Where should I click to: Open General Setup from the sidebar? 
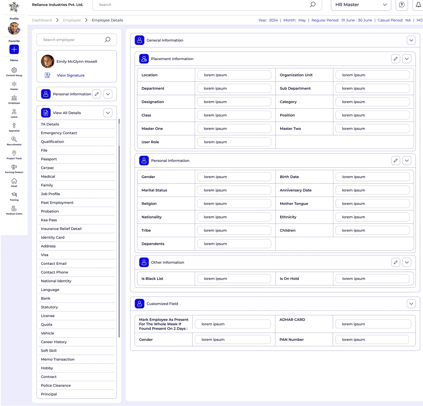pos(14,72)
